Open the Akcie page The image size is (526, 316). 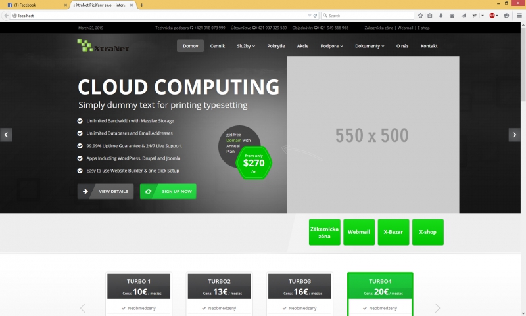click(302, 46)
